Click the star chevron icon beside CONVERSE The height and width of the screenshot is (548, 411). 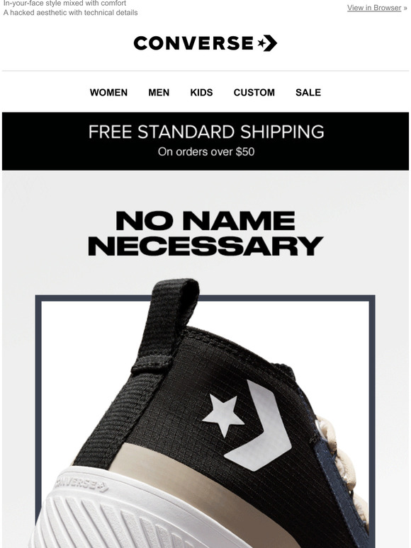pos(267,43)
